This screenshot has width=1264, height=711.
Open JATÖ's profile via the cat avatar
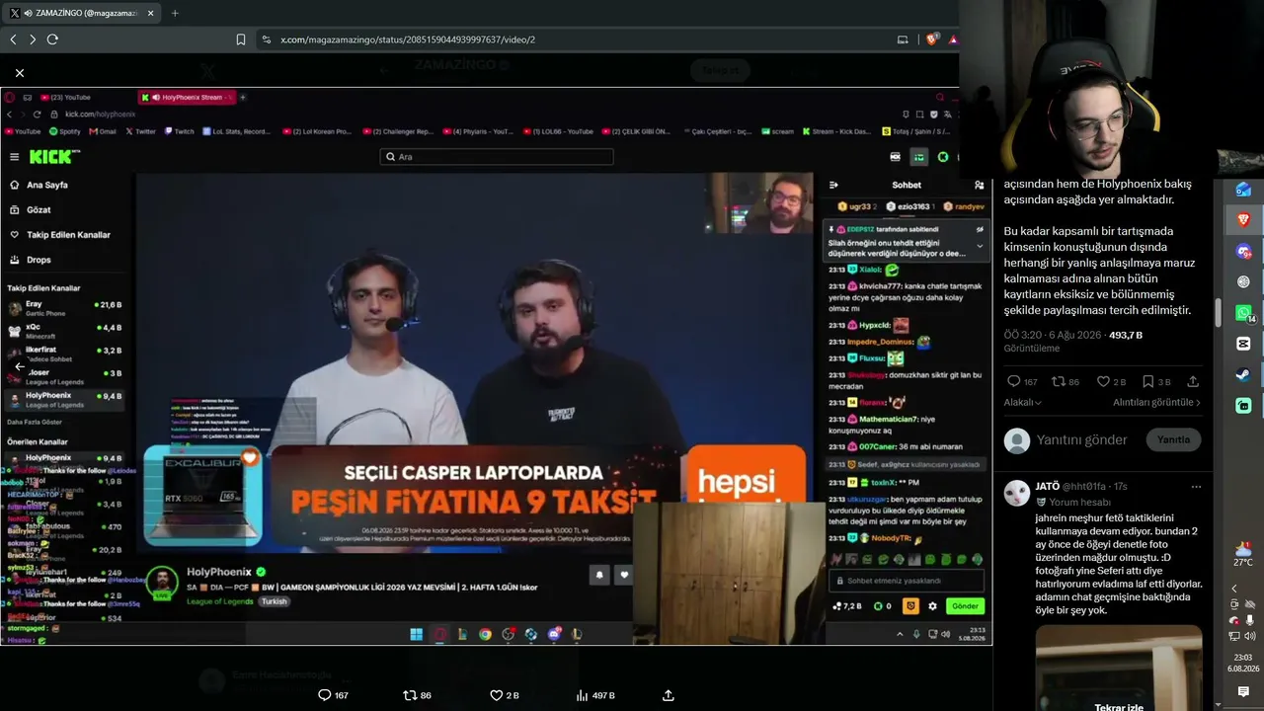[x=1016, y=493]
